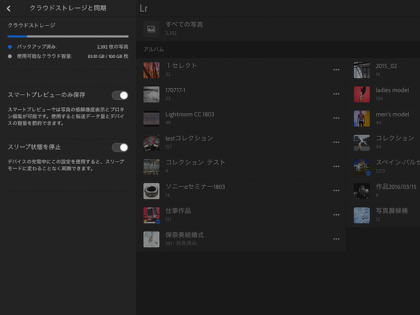
Task: Open options menu for Lightroom CC 1803 album
Action: coord(337,118)
